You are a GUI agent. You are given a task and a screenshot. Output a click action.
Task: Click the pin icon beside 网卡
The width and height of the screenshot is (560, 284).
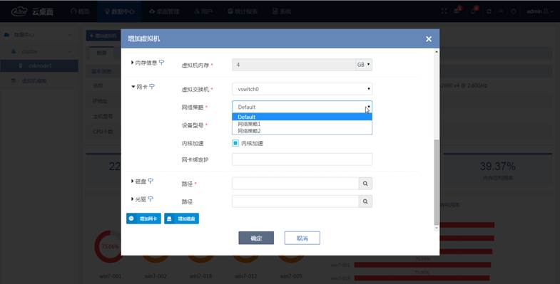point(152,87)
